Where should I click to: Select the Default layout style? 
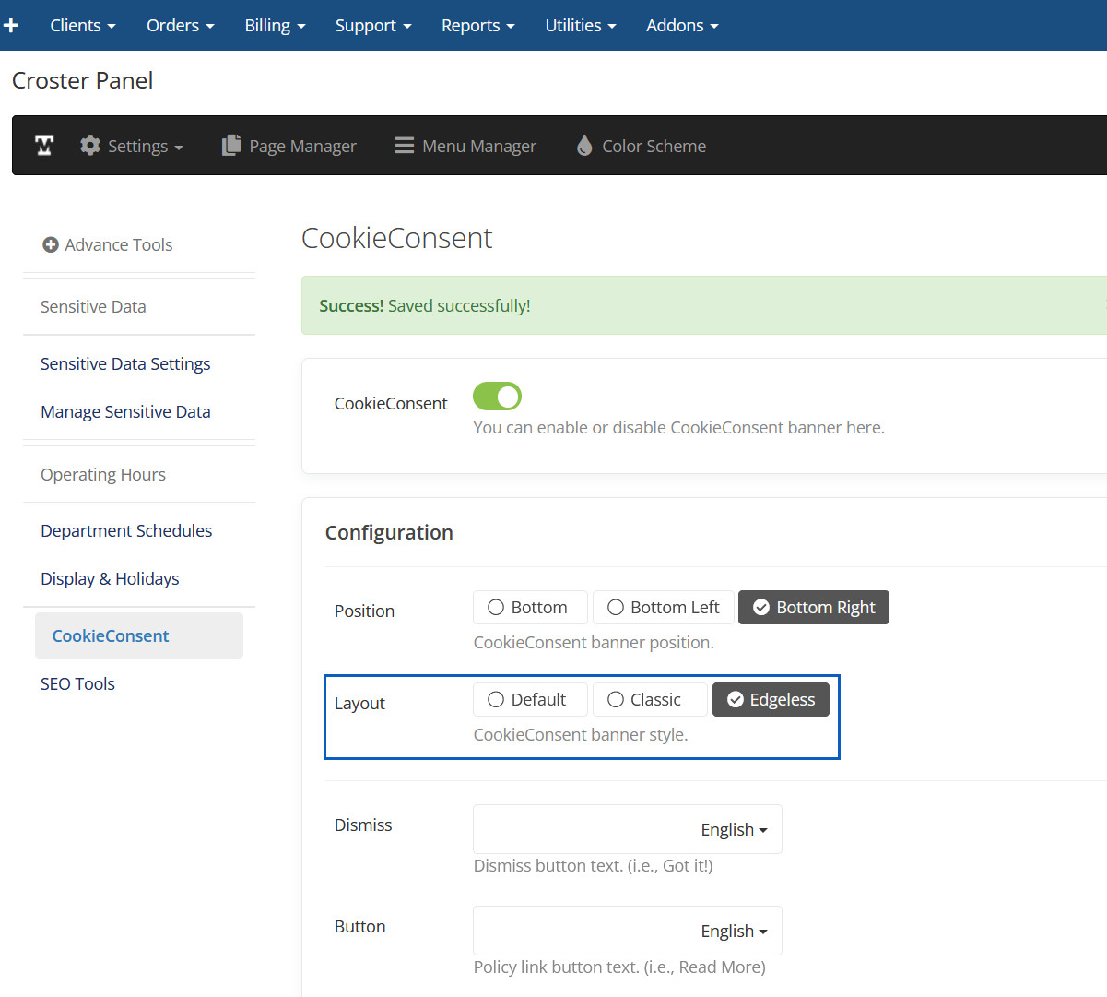[530, 700]
